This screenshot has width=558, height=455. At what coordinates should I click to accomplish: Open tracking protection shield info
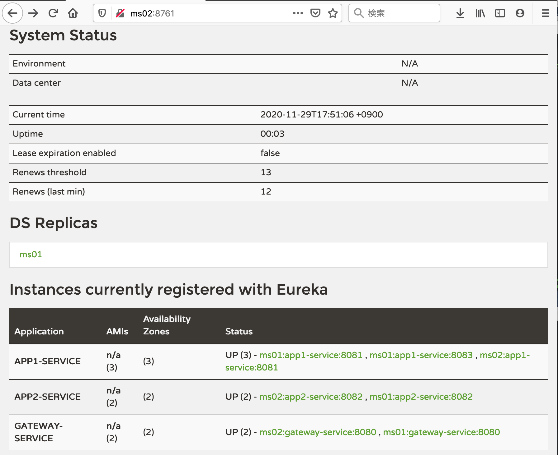point(102,13)
